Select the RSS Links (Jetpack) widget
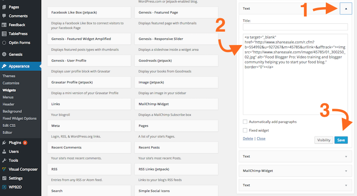357x196 pixels. click(176, 169)
